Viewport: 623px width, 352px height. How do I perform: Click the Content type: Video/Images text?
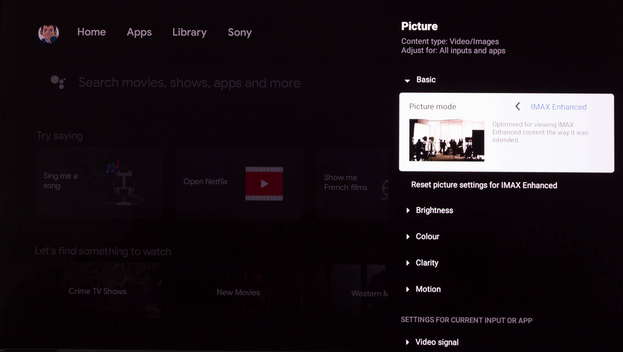tap(450, 42)
